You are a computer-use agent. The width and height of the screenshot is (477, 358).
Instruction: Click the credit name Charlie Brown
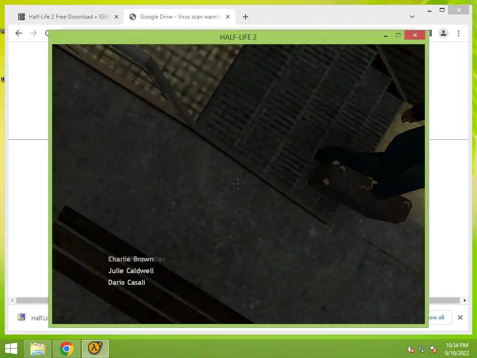pos(131,259)
